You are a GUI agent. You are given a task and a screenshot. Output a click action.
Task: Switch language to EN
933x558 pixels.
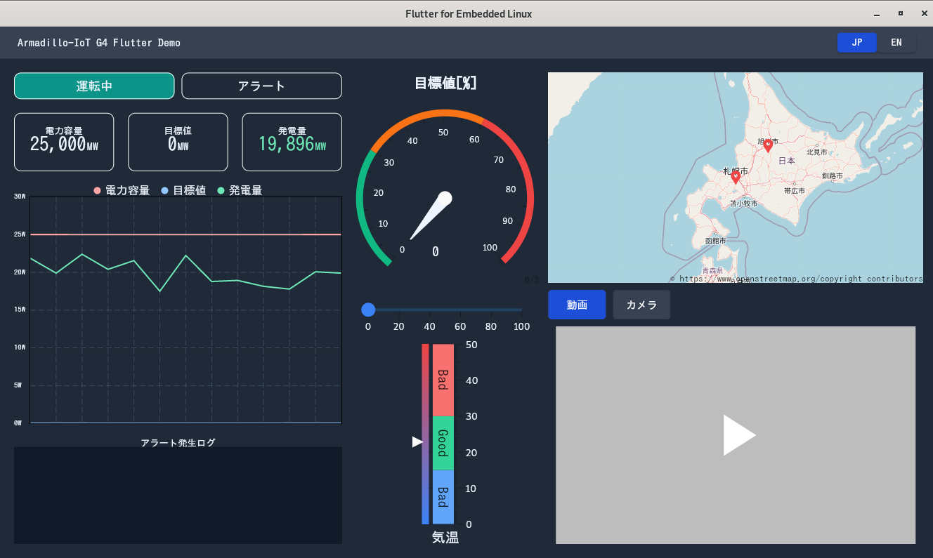[896, 43]
